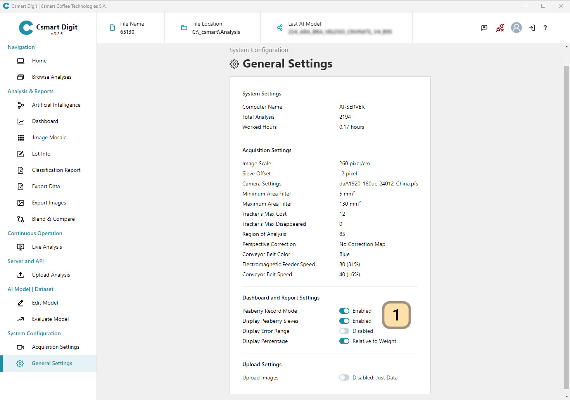Click the feedback chat icon in header

point(484,28)
